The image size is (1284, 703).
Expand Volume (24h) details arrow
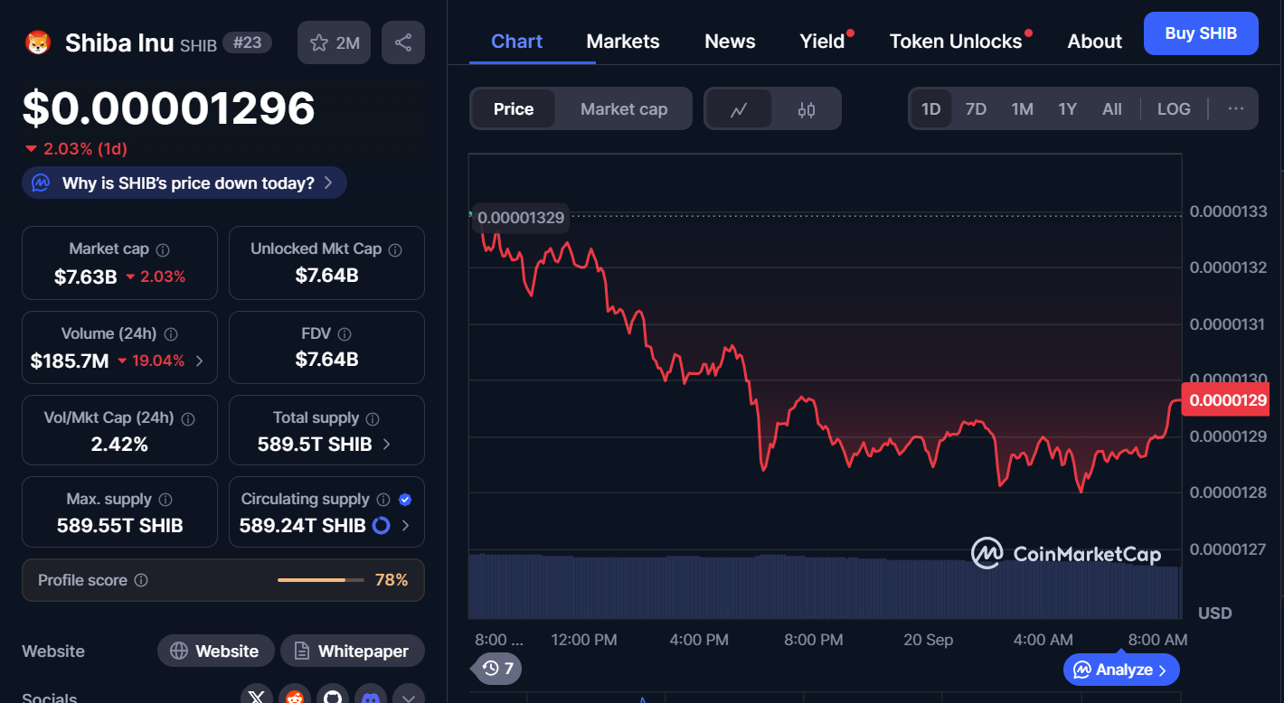click(200, 361)
